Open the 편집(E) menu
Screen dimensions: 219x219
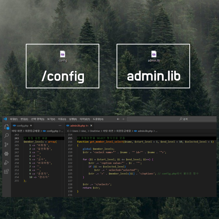[24, 119]
